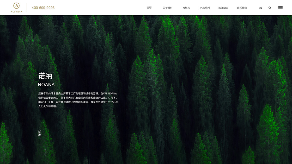Open the 新闻动态 news section
This screenshot has height=164, width=292.
pos(223,8)
